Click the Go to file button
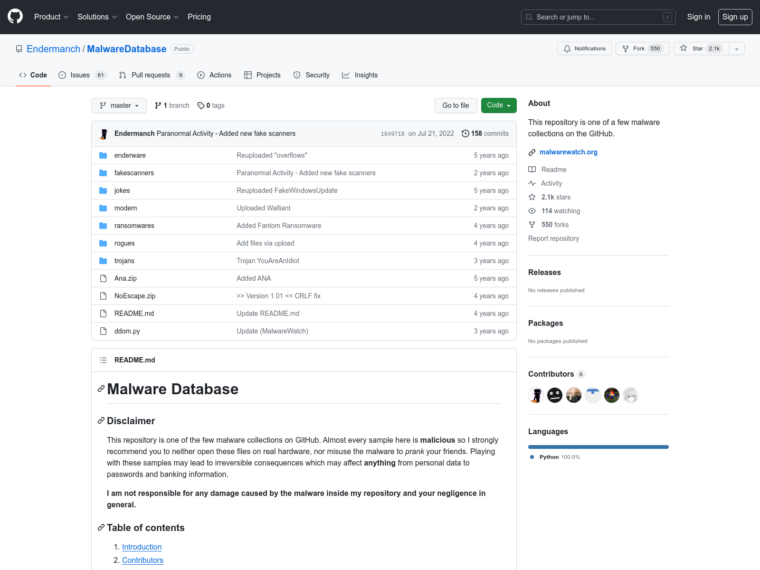Viewport: 760px width, 570px height. [x=456, y=105]
